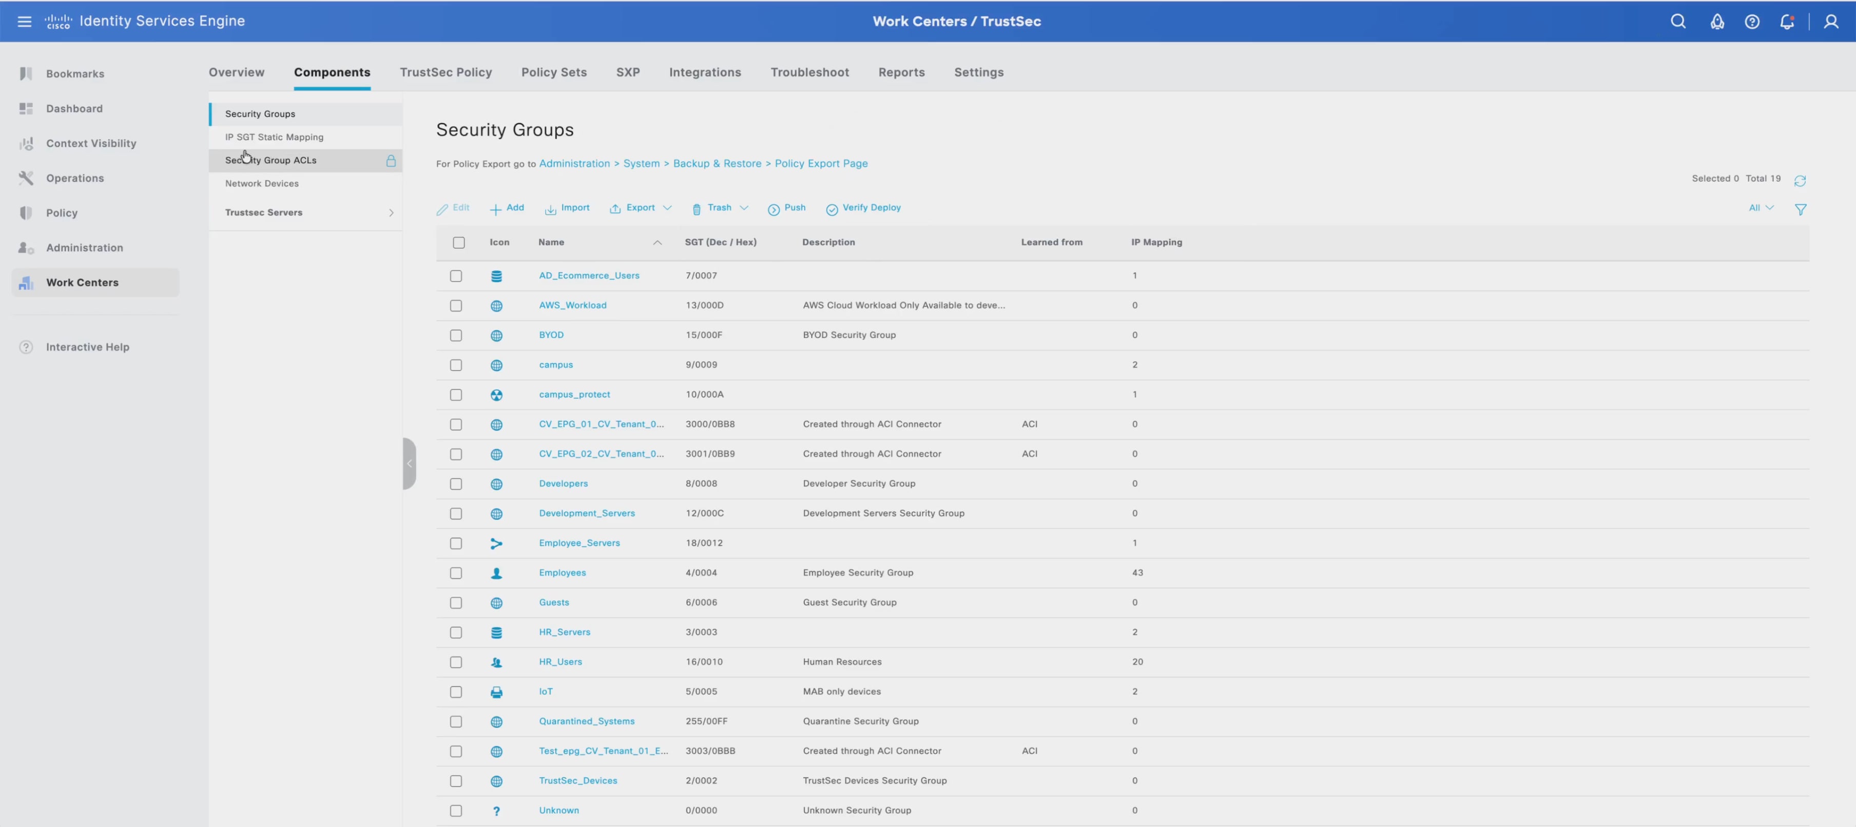Open the Export dropdown
This screenshot has width=1856, height=827.
pyautogui.click(x=641, y=208)
